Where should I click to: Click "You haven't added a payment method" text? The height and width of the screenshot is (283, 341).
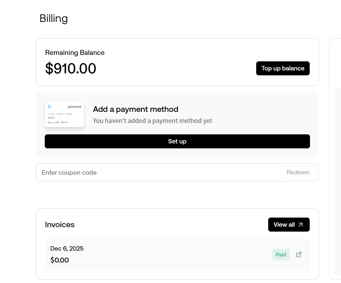tap(152, 121)
